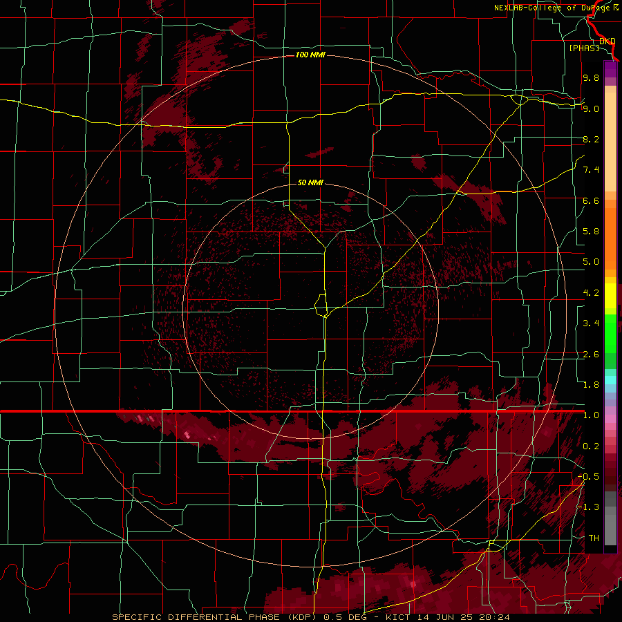This screenshot has height=622, width=622.
Task: Pick the cyan band on the color bar
Action: pyautogui.click(x=610, y=380)
